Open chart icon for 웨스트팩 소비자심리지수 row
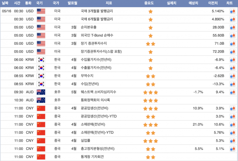Image resolution: width=238 pixels, height=161 pixels. click(x=232, y=92)
